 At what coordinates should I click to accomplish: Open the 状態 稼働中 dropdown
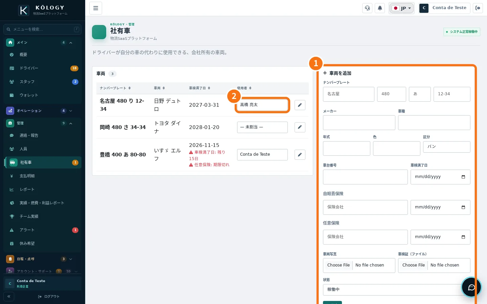[396, 290]
